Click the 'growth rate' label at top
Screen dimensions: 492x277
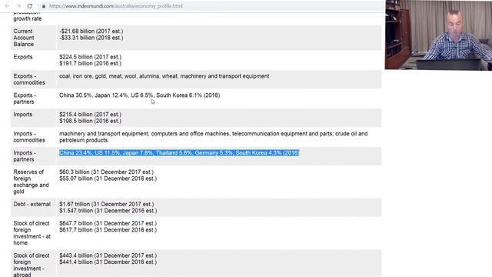[x=28, y=18]
